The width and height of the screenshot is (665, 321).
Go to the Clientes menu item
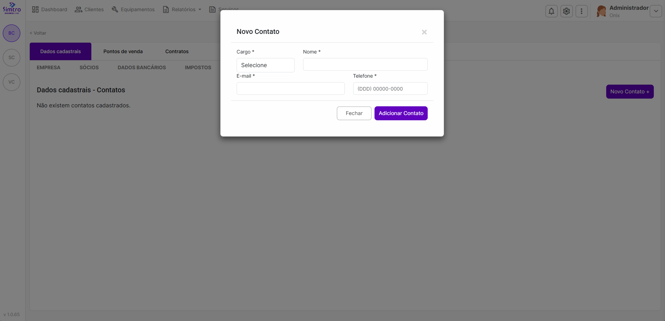(89, 9)
